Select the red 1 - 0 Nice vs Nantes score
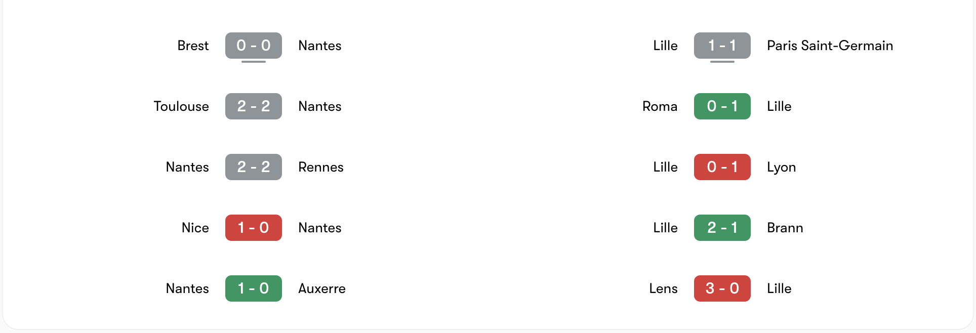 [x=253, y=228]
